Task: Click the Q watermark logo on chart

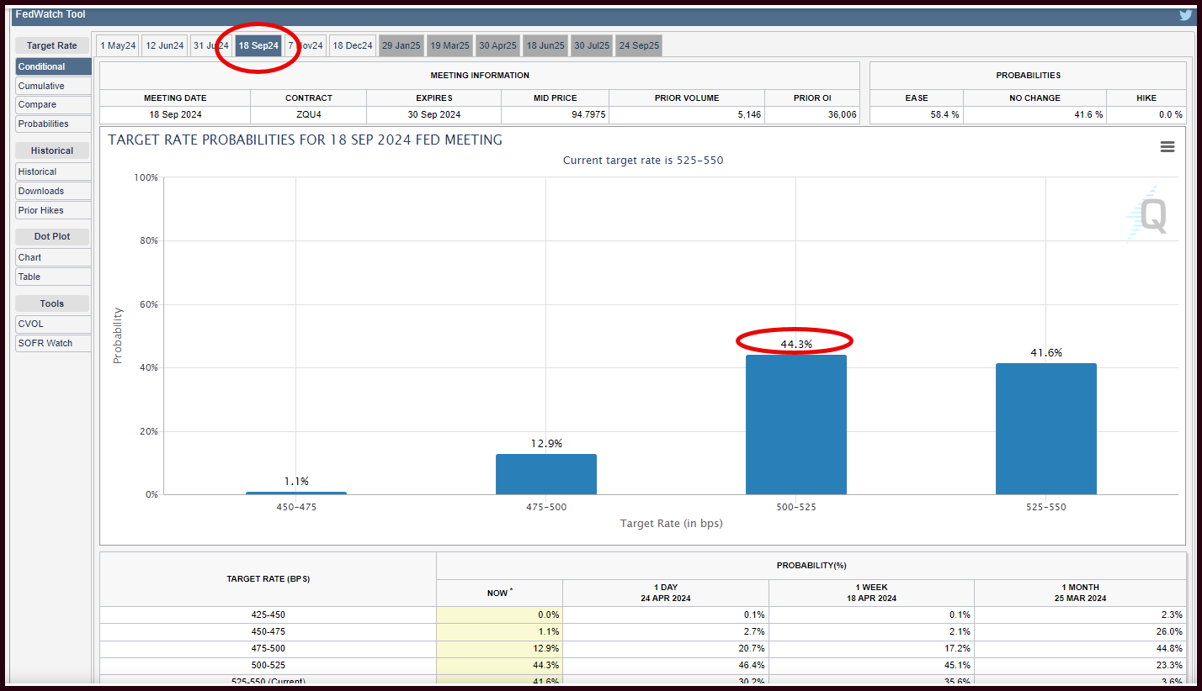Action: (1148, 215)
